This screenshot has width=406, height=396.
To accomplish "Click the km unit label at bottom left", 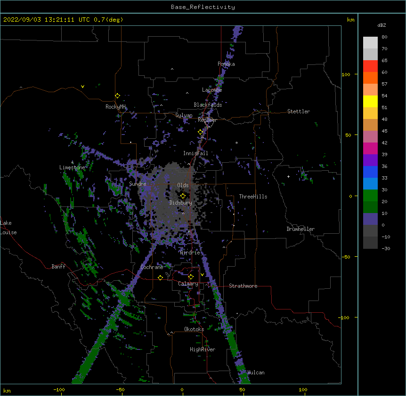I will coord(7,391).
